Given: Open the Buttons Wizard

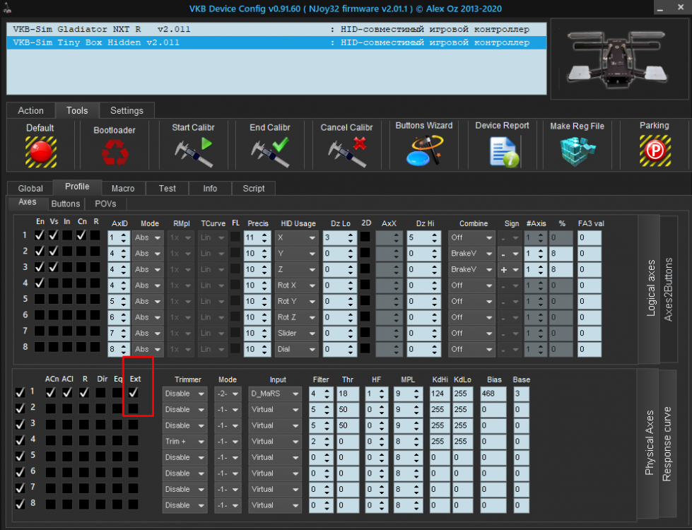Looking at the screenshot, I should pos(424,151).
